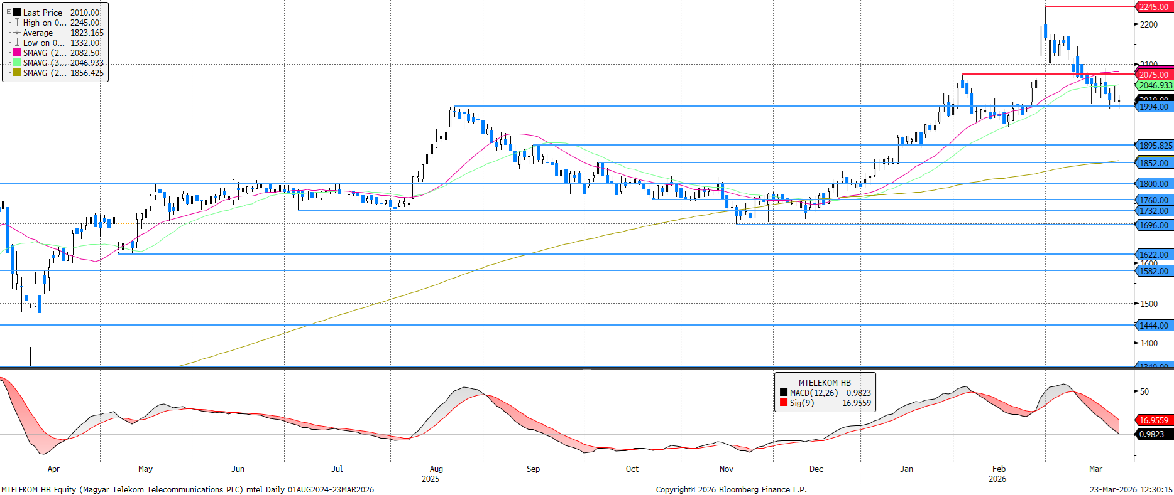This screenshot has height=495, width=1174.
Task: Click the red 16.9559 signal value tag
Action: 1154,420
